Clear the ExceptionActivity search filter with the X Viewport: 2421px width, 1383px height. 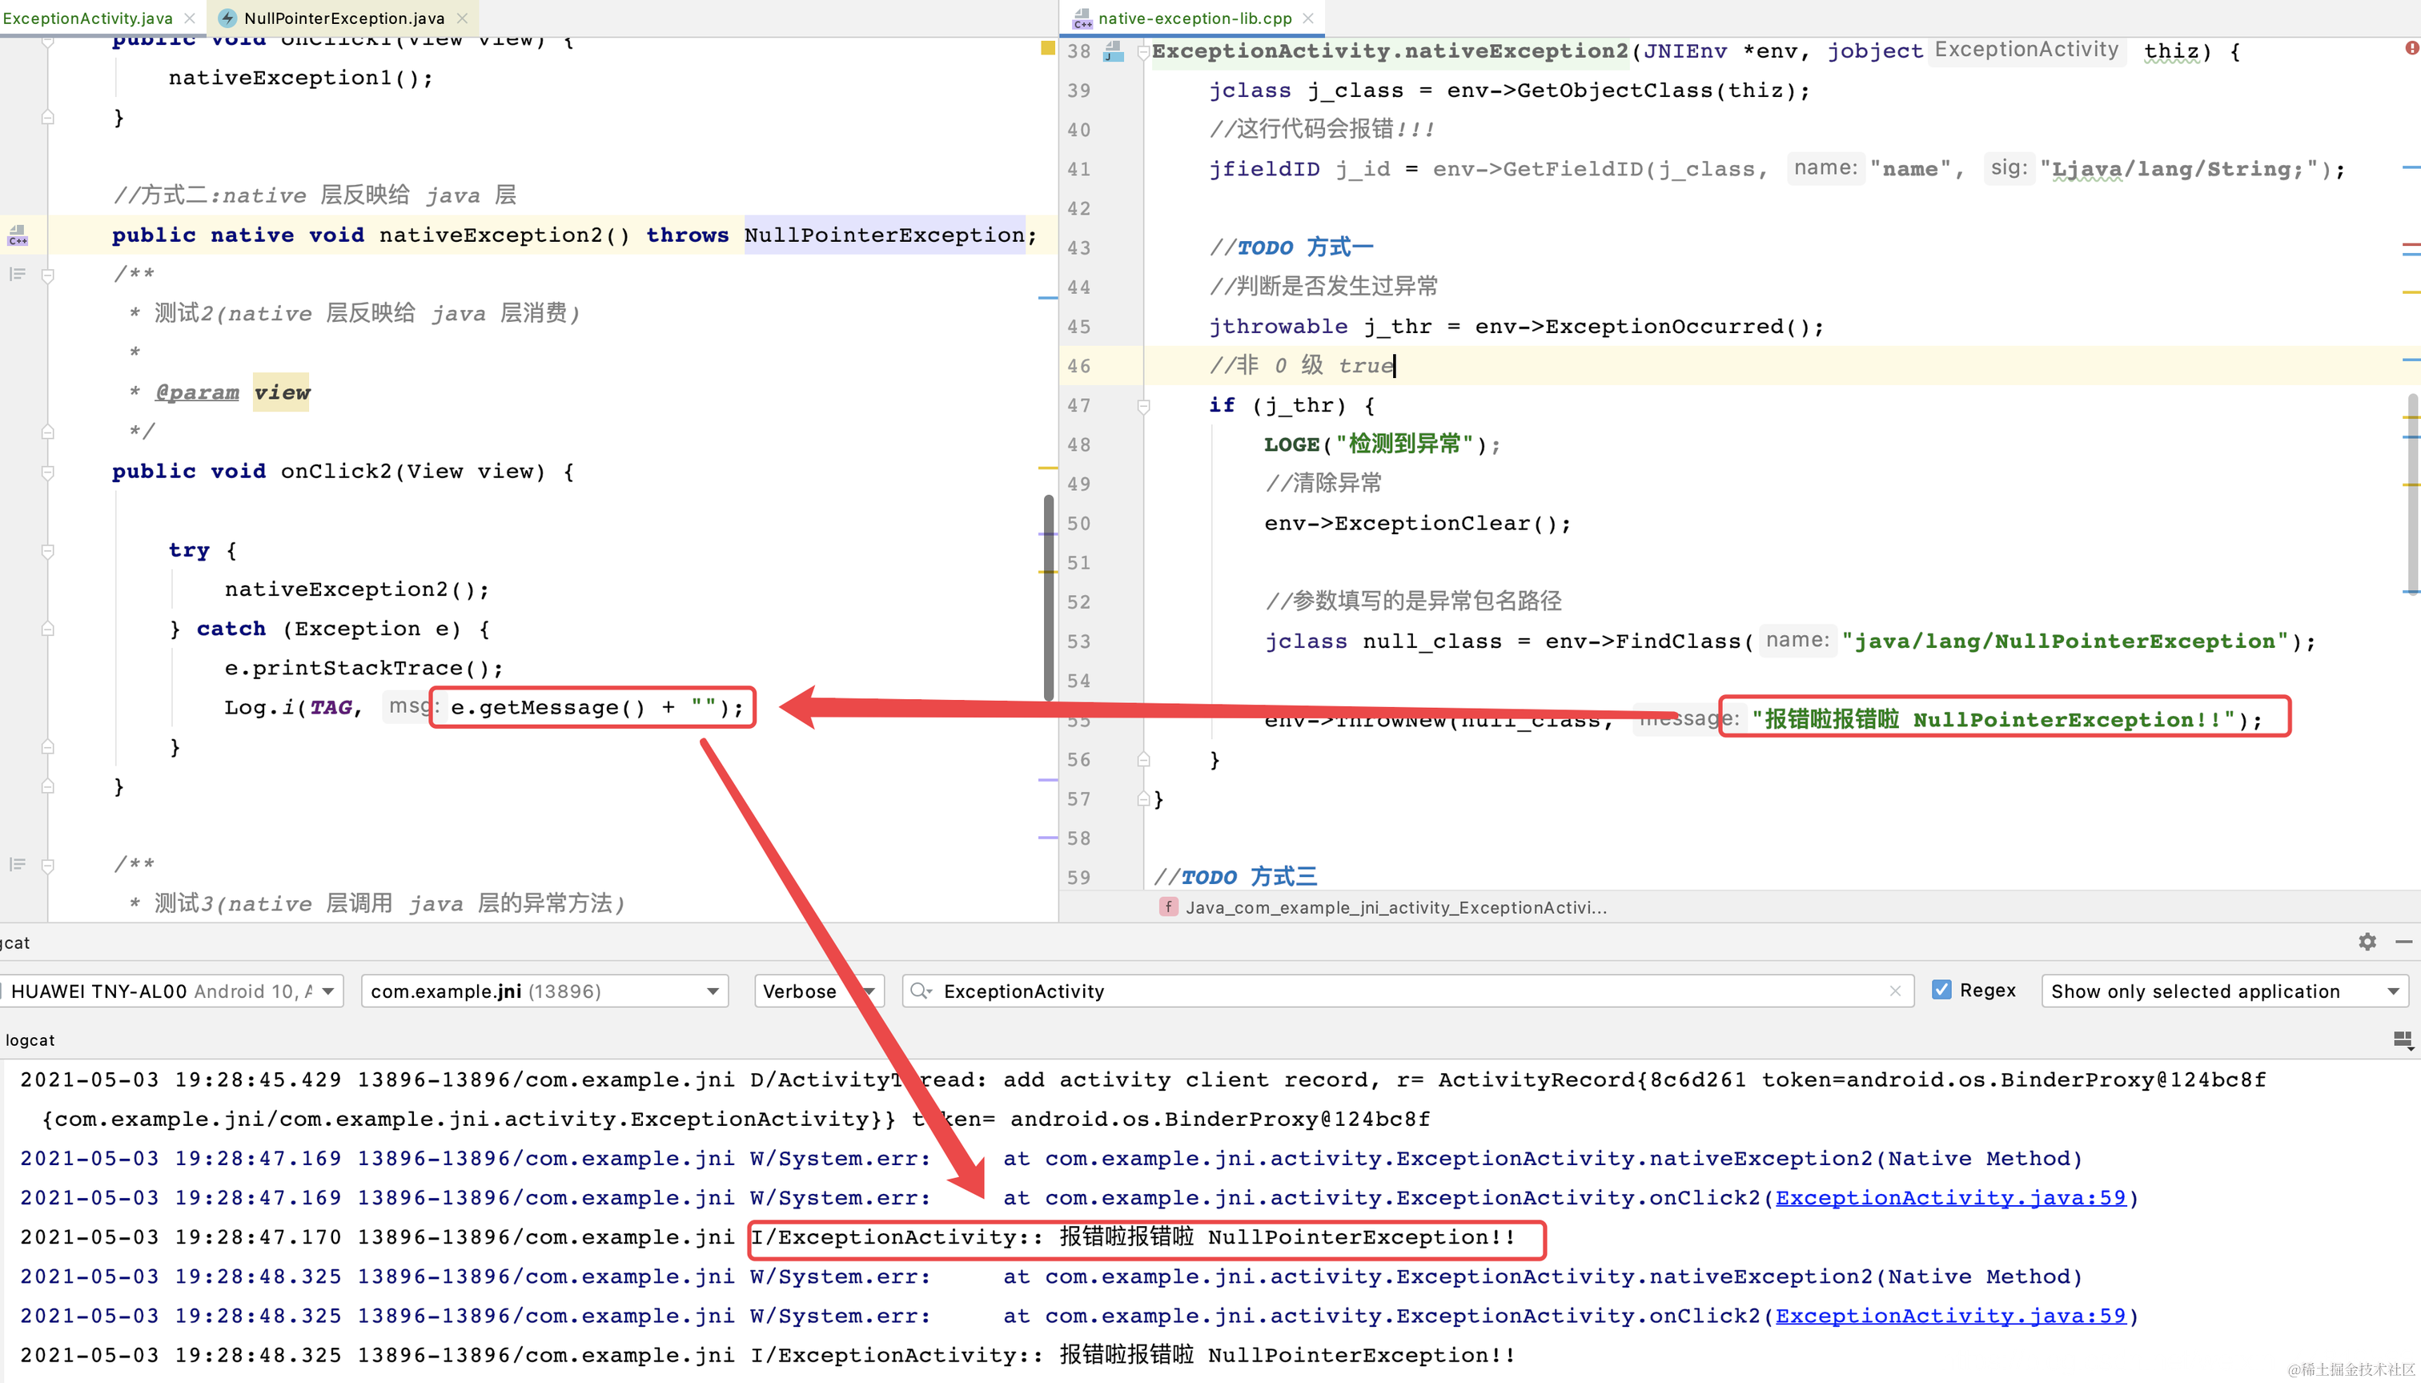pos(1895,991)
